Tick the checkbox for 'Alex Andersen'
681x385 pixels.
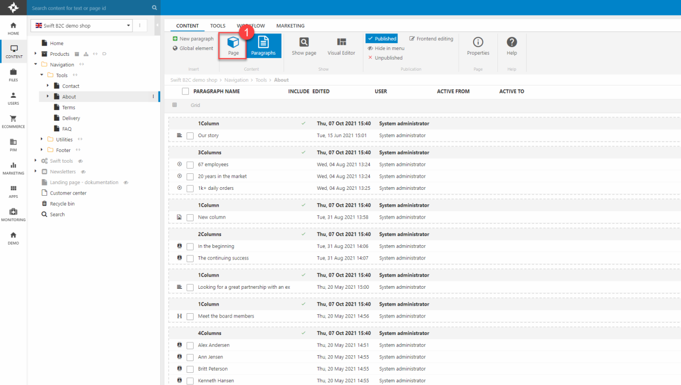tap(190, 346)
